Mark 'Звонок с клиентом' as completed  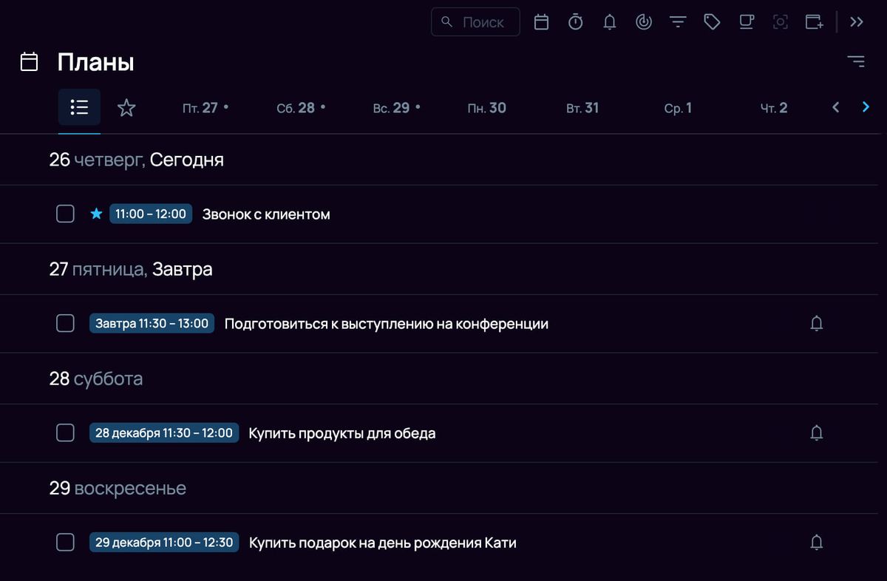pyautogui.click(x=65, y=213)
